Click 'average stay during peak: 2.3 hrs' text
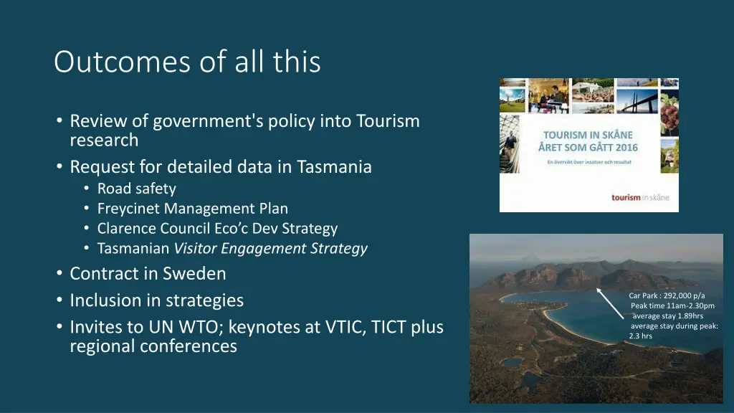 (674, 331)
